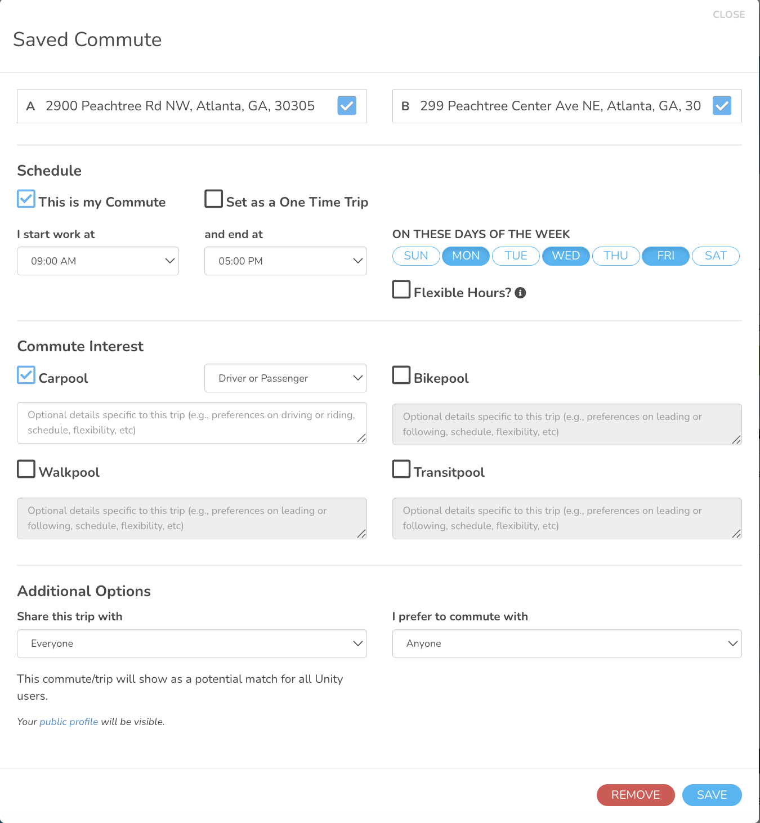Check the Set as a One Time Trip box
Image resolution: width=760 pixels, height=823 pixels.
click(x=214, y=199)
